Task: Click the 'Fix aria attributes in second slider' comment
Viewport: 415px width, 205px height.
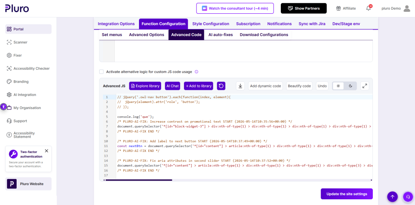Action: point(204,160)
